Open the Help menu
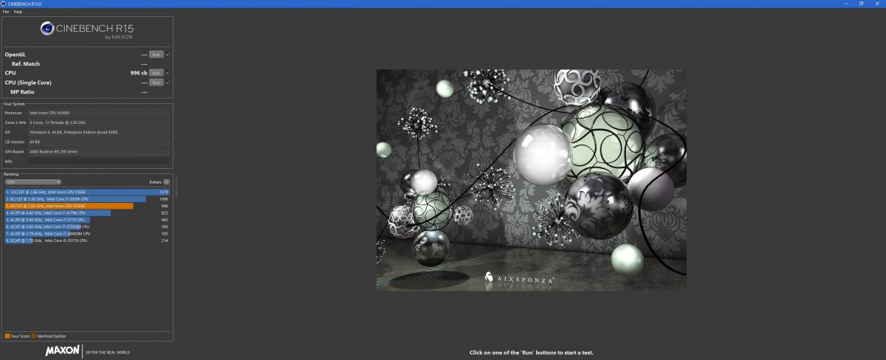Image resolution: width=886 pixels, height=360 pixels. click(18, 12)
